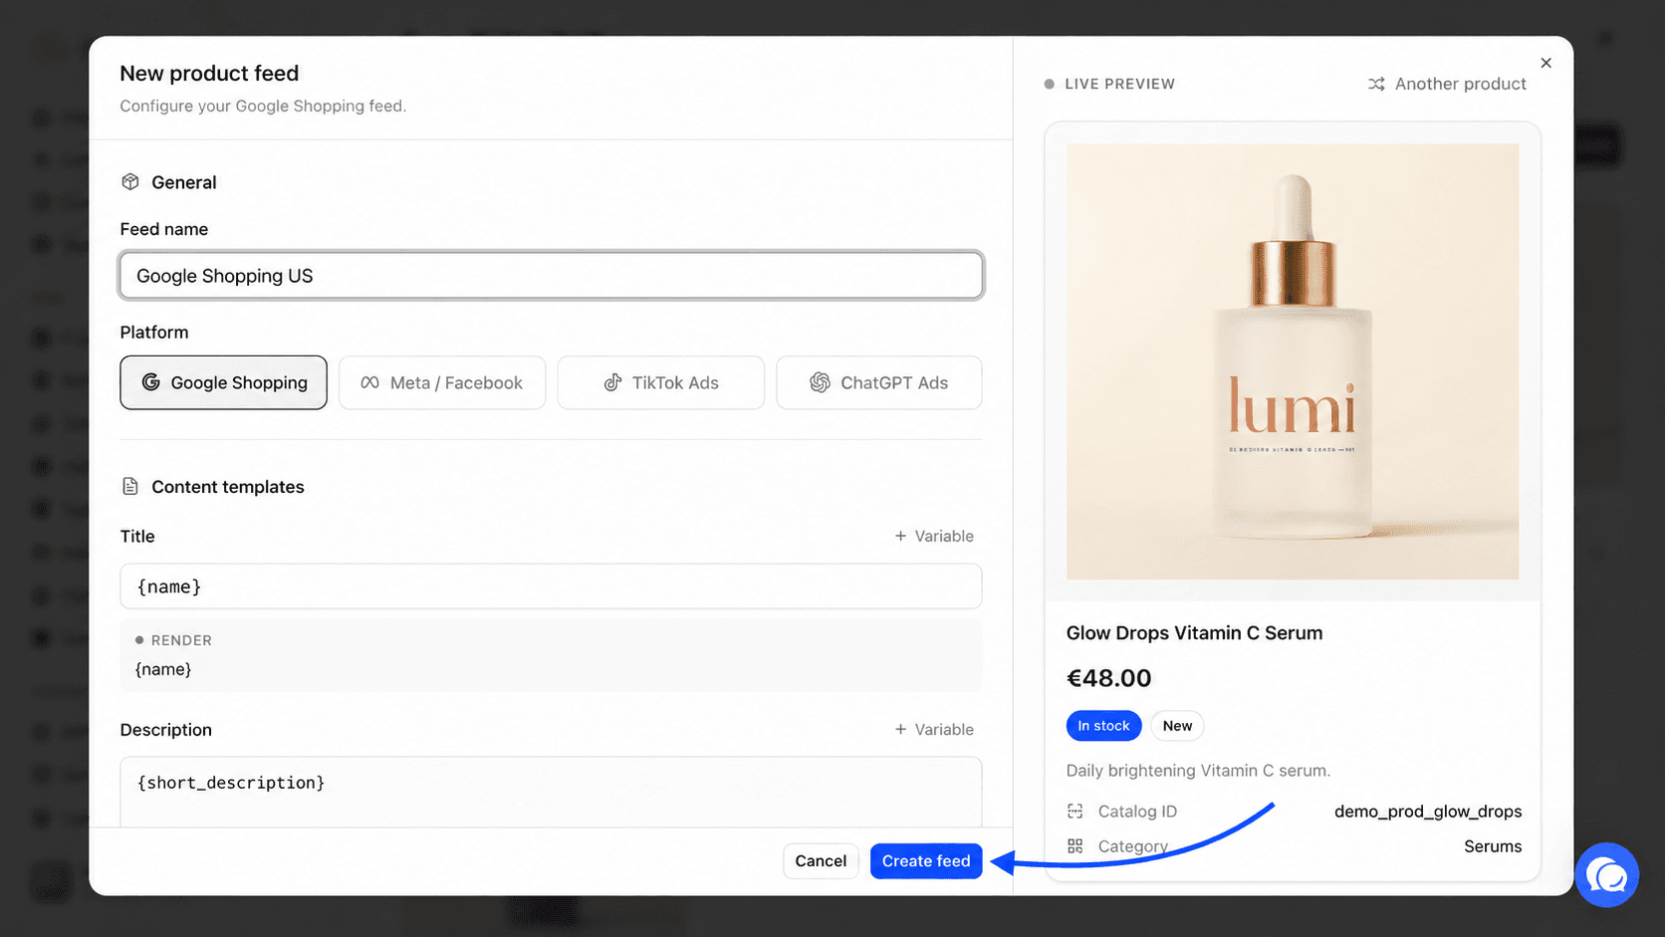Click the In stock badge
The width and height of the screenshot is (1665, 937).
pos(1103,726)
